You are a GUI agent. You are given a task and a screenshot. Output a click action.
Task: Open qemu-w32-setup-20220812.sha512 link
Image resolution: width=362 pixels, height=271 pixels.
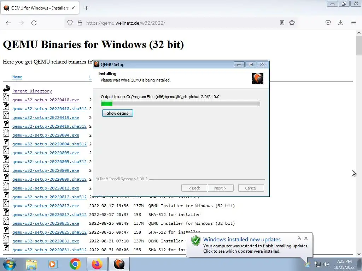coord(49,197)
